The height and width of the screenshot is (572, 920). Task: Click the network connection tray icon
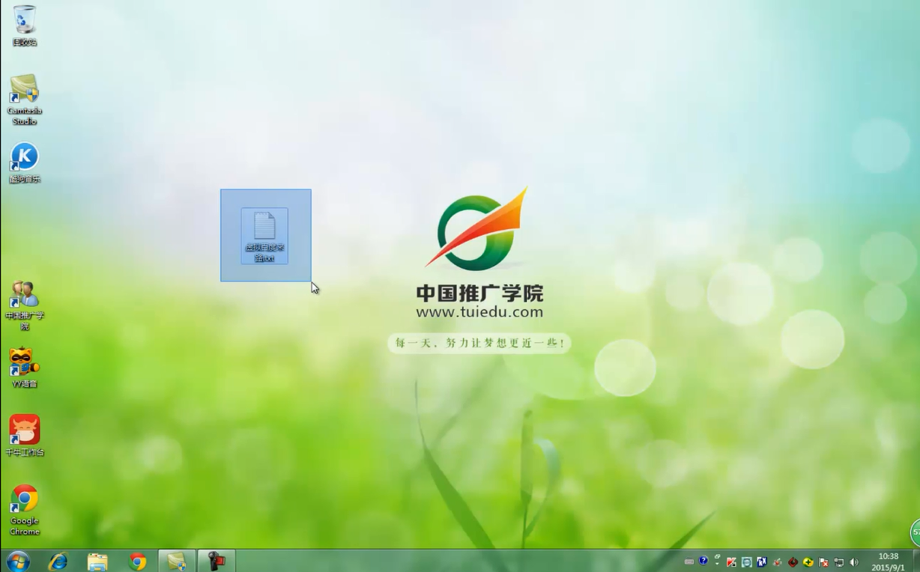[839, 562]
